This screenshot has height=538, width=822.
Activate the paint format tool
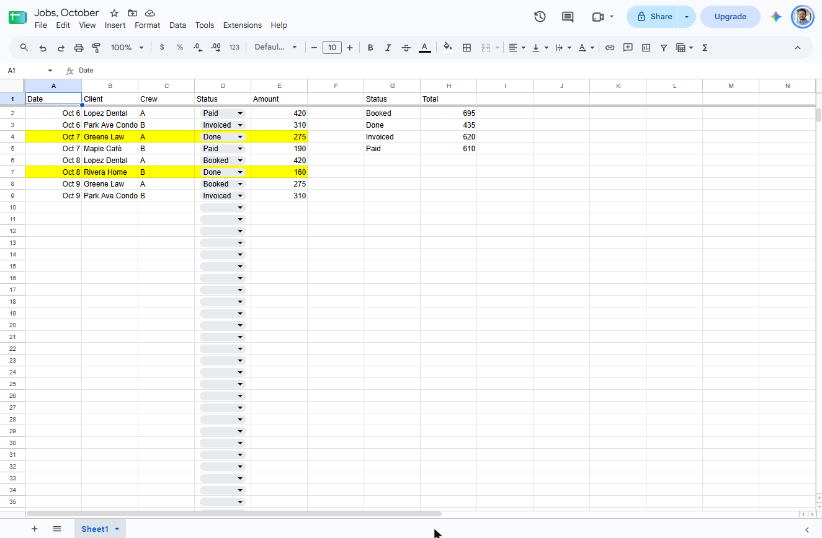[x=96, y=48]
